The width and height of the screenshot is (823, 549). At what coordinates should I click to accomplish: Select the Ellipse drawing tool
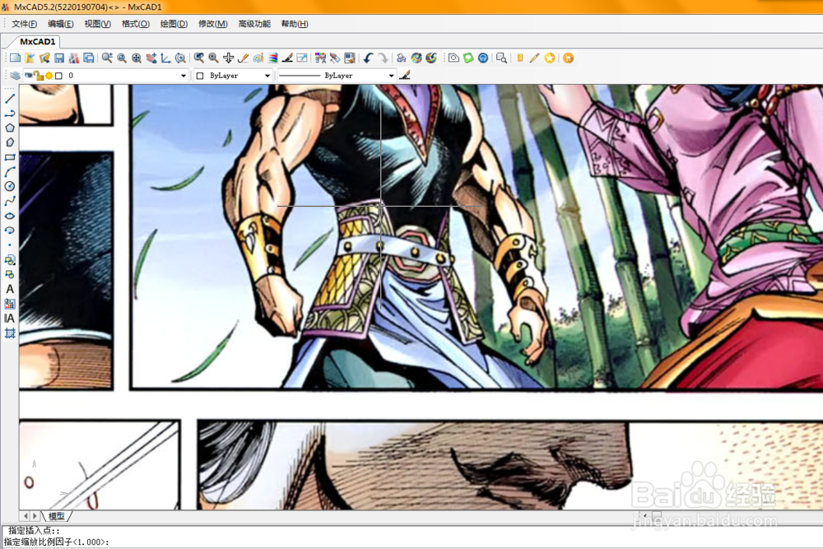9,216
